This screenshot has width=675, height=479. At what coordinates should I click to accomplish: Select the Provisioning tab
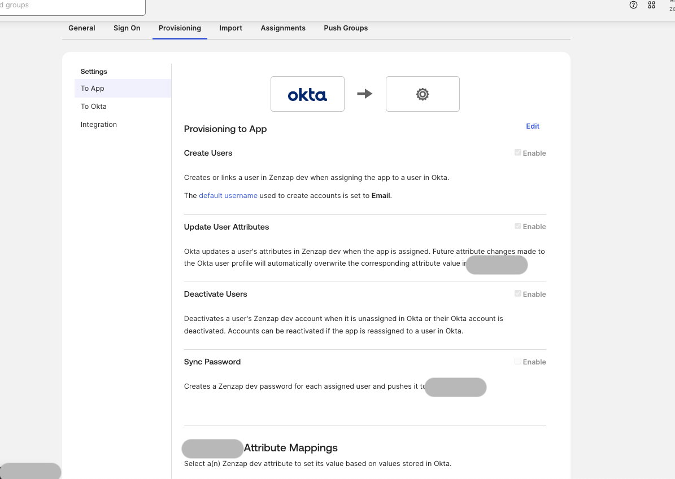(x=180, y=28)
